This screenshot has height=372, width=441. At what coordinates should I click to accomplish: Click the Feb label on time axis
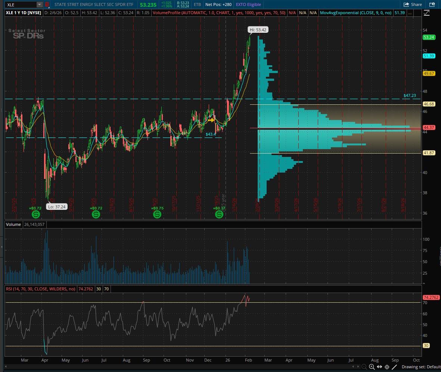pos(248,360)
